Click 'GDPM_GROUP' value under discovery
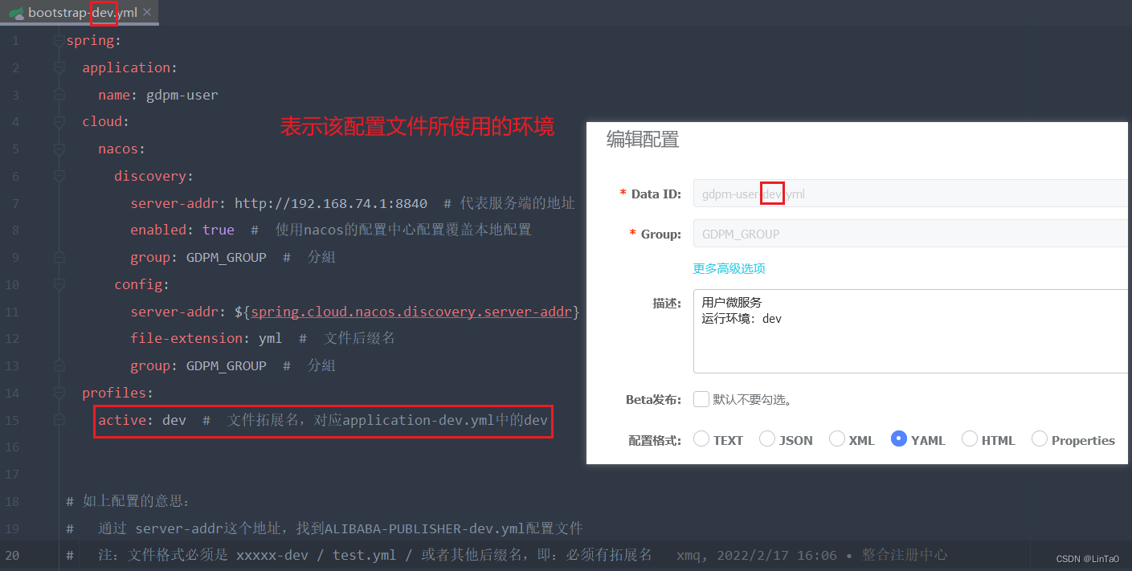This screenshot has width=1132, height=571. click(227, 257)
